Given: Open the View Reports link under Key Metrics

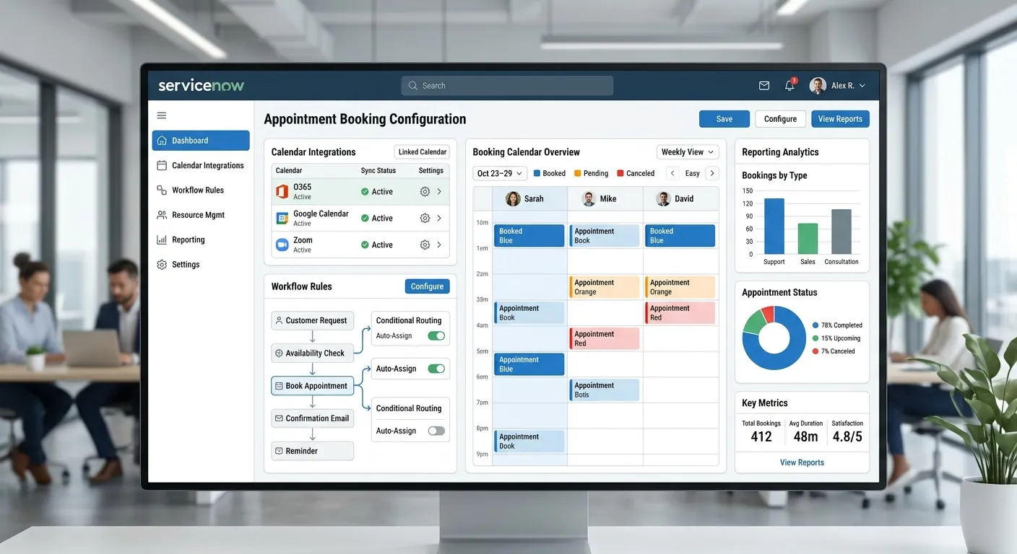Looking at the screenshot, I should tap(802, 462).
